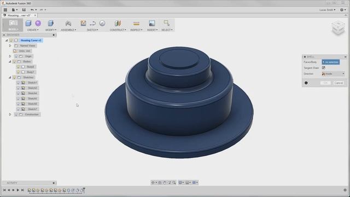
Task: Click the Model workspace button
Action: (x=13, y=25)
